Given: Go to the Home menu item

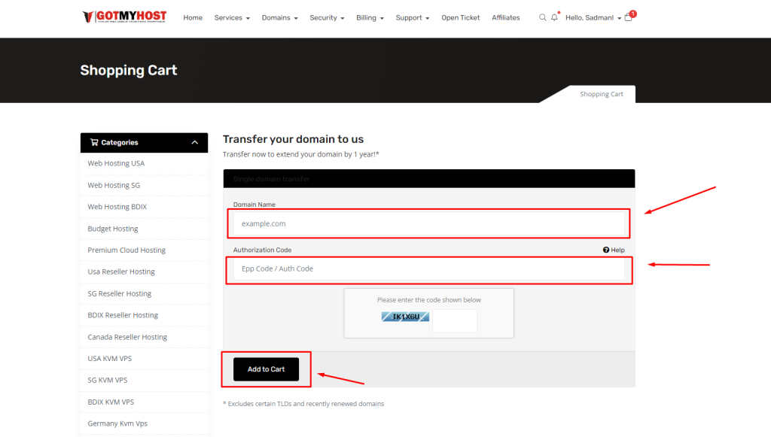Looking at the screenshot, I should 193,18.
